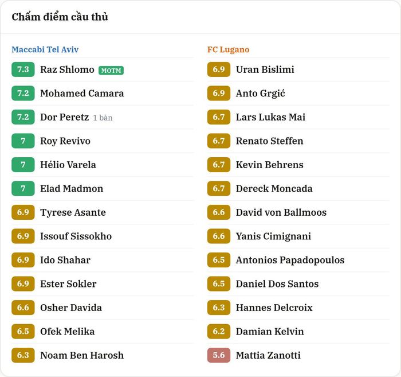Open Hélio Varela's player entry
The image size is (401, 377).
[68, 165]
